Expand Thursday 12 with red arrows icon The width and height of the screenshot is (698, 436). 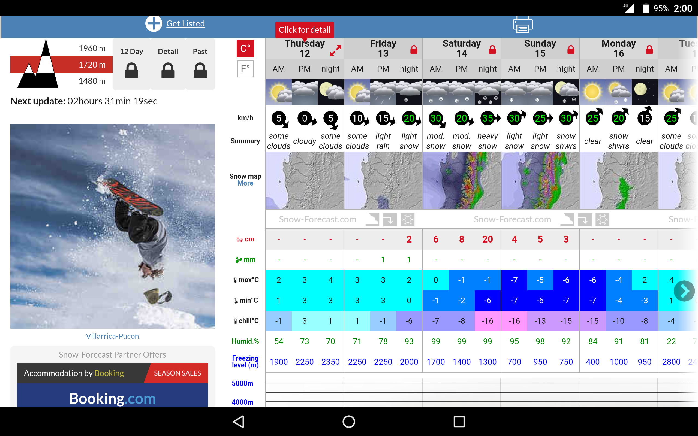pyautogui.click(x=335, y=50)
